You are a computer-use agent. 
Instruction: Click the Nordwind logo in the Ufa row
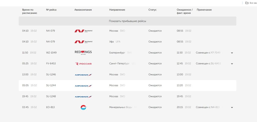(83, 42)
